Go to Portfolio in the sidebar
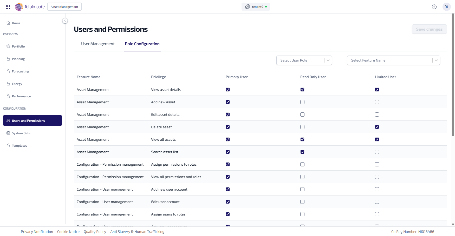 coord(18,46)
